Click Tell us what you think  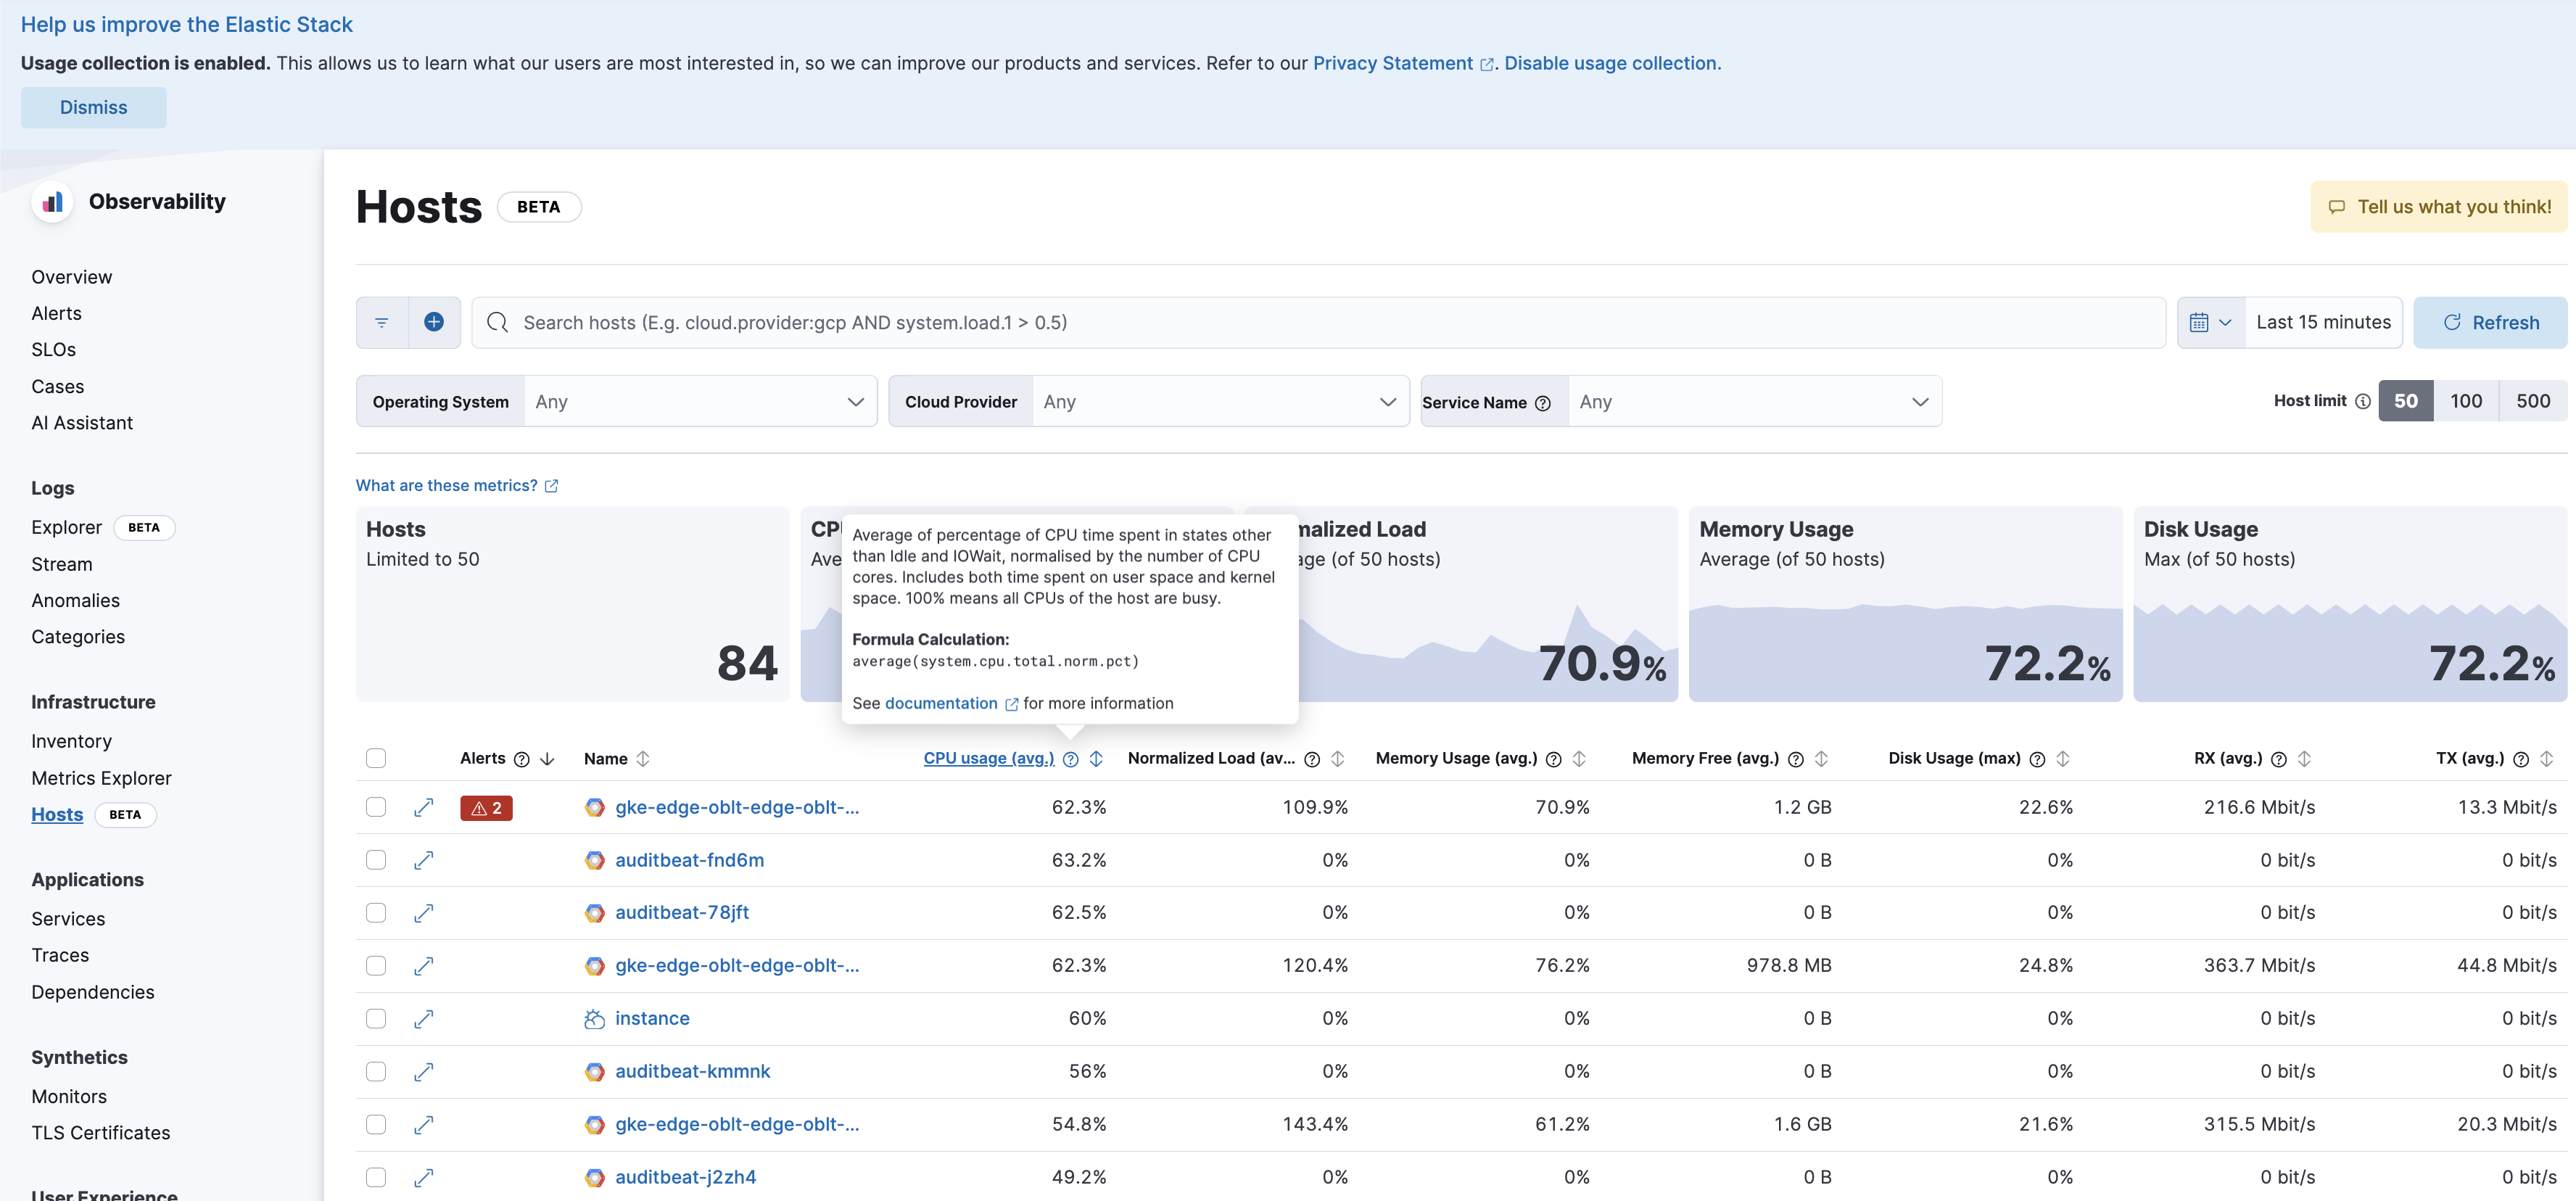(2439, 207)
